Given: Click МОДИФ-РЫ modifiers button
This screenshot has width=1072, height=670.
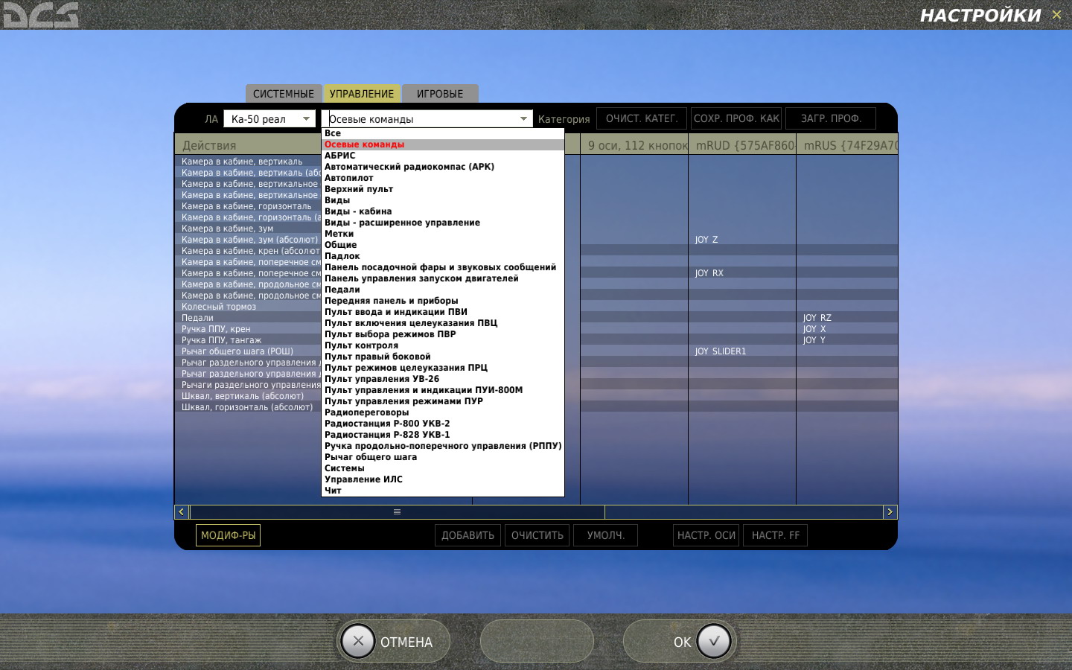Looking at the screenshot, I should pyautogui.click(x=228, y=535).
